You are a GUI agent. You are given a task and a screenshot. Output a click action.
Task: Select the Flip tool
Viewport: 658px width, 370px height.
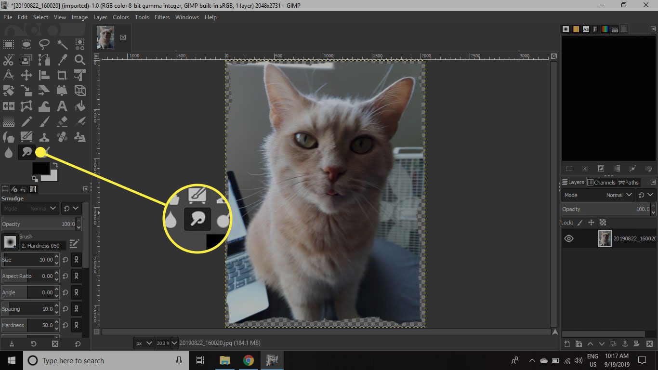pyautogui.click(x=9, y=106)
